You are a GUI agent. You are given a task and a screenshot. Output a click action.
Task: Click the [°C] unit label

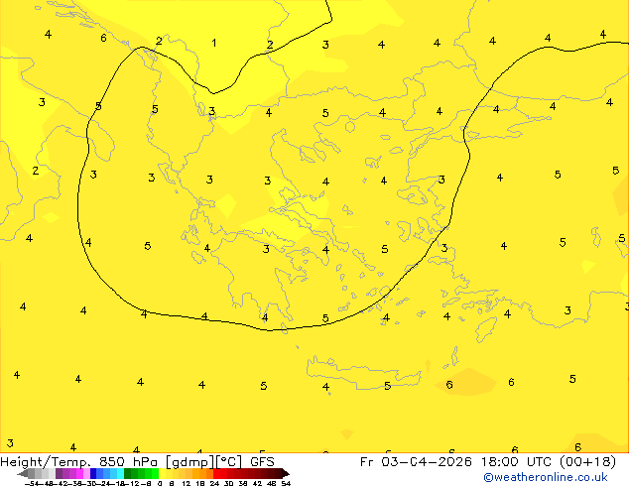(229, 462)
